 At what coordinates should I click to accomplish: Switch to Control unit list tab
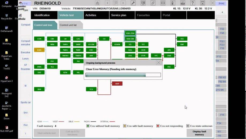(70, 25)
